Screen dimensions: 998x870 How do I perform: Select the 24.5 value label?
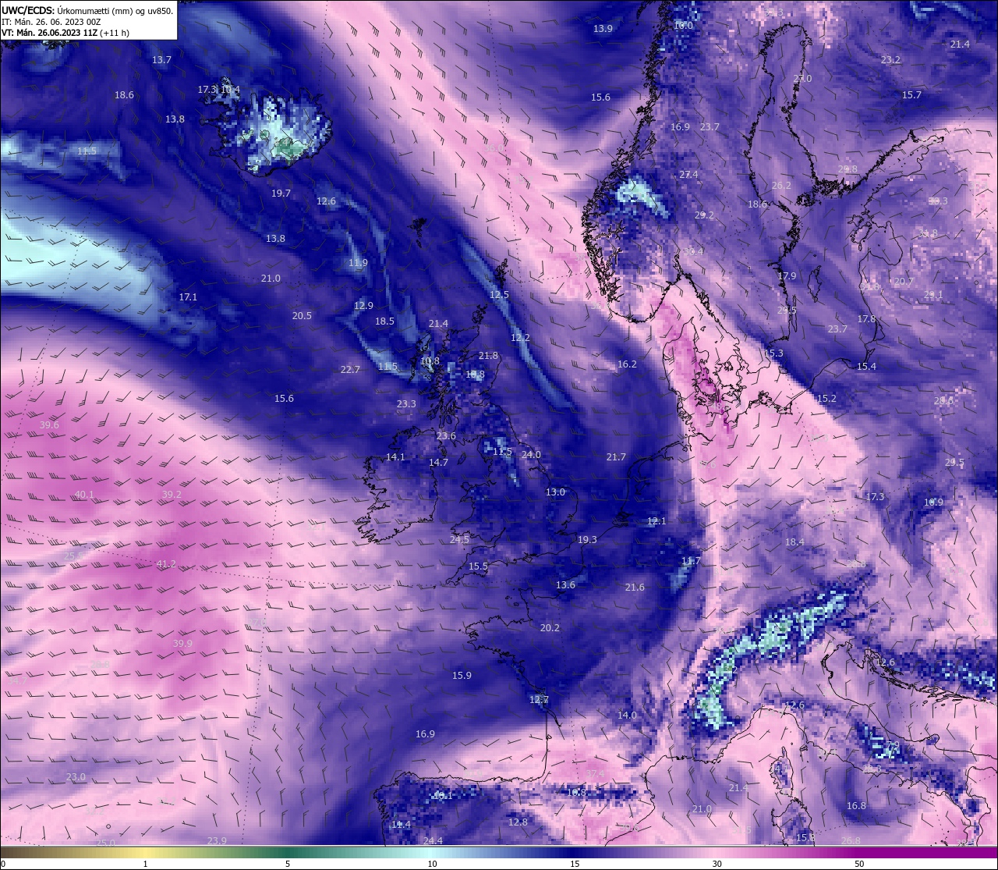459,540
